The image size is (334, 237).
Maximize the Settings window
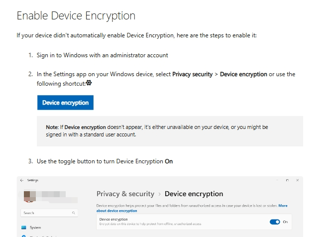point(287,180)
